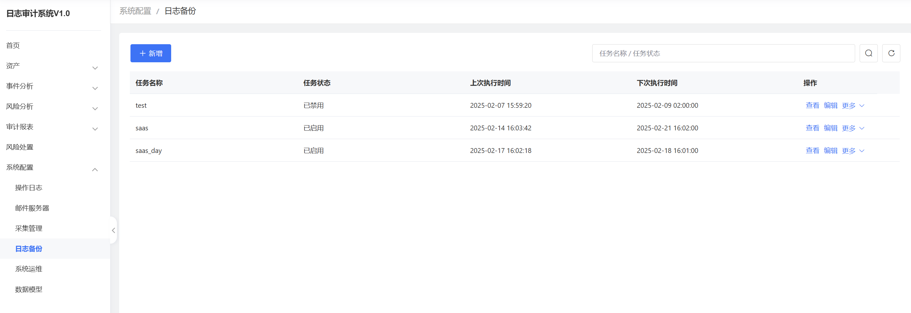
Task: Expand the 审计报表 menu chevron
Action: (x=95, y=129)
